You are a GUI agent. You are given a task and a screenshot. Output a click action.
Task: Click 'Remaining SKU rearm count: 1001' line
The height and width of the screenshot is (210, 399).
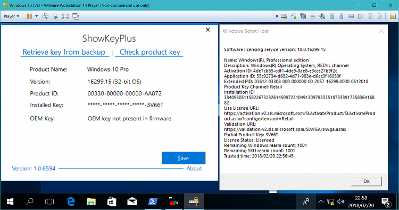[259, 151]
